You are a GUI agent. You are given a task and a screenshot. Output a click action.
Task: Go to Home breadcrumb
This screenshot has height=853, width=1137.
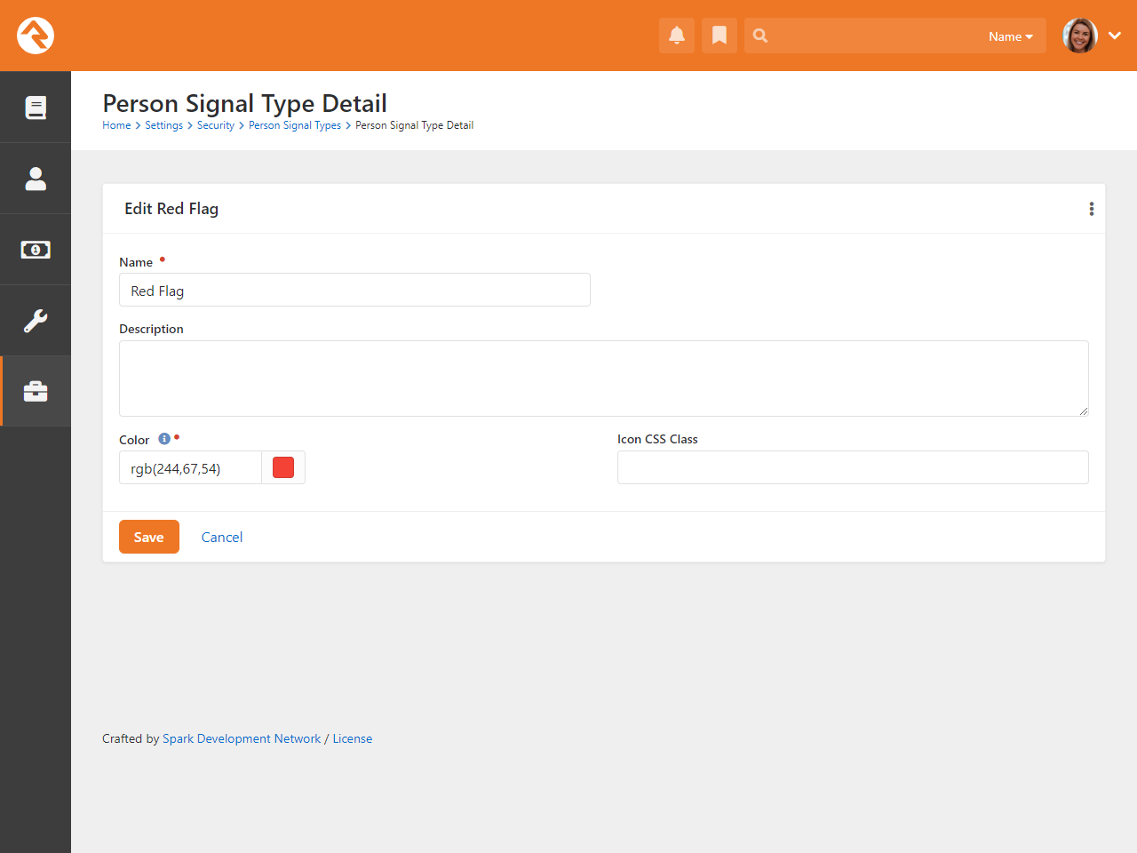click(x=116, y=125)
